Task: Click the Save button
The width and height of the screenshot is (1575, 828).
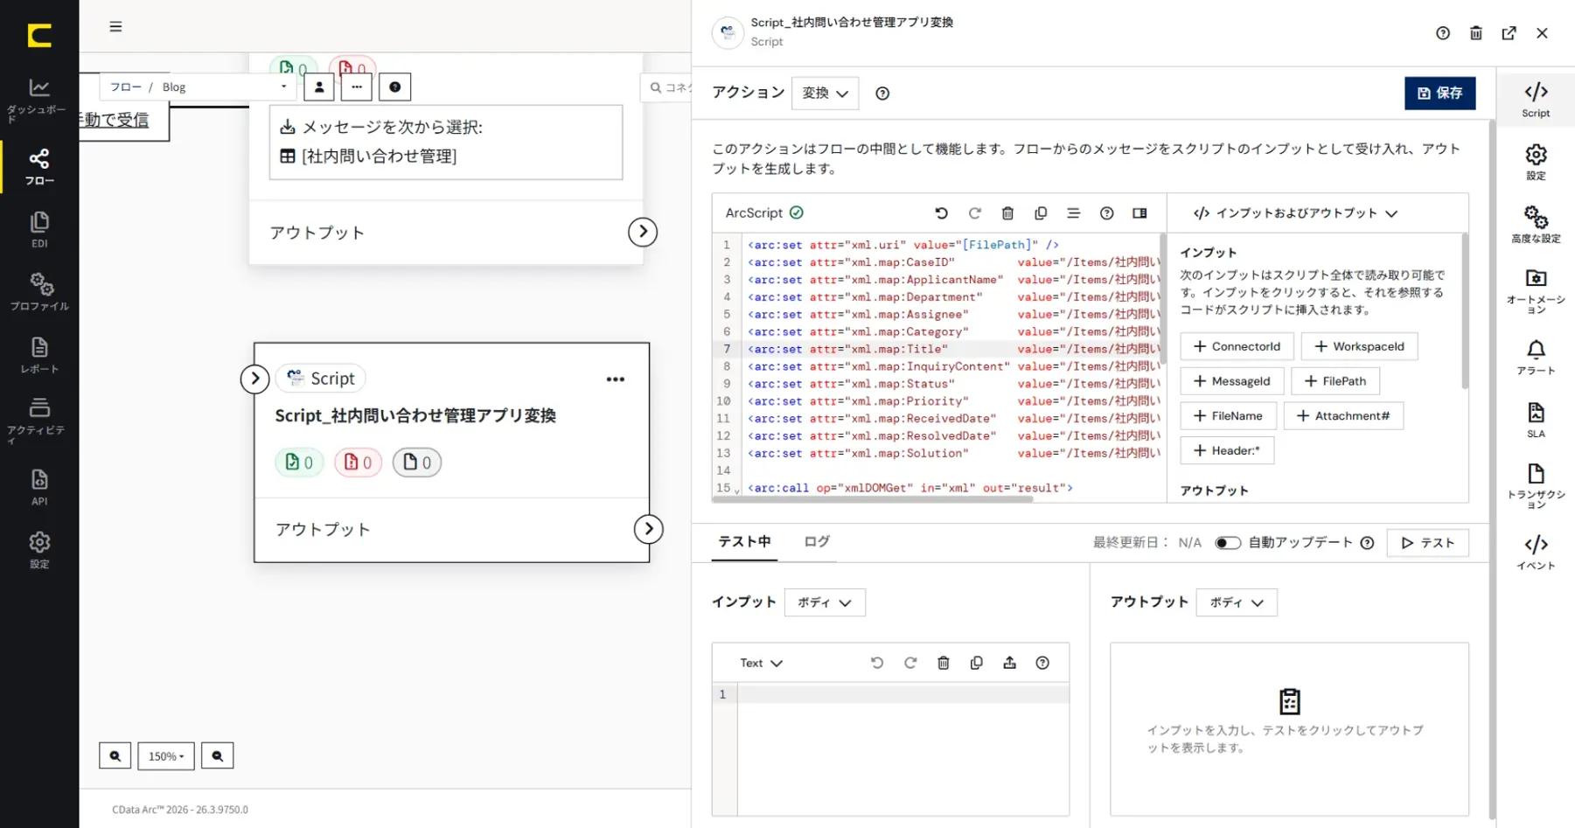Action: (x=1439, y=94)
